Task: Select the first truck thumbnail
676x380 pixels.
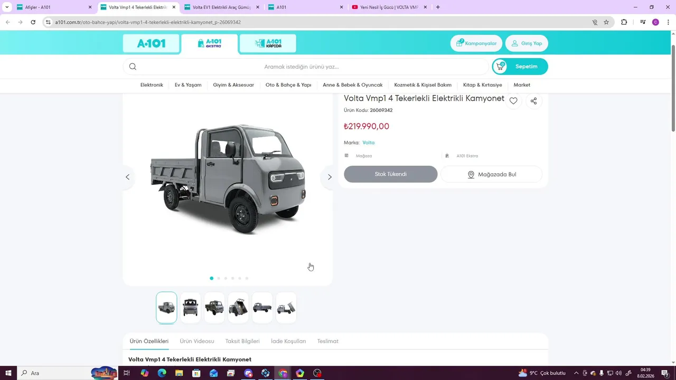Action: pos(166,308)
